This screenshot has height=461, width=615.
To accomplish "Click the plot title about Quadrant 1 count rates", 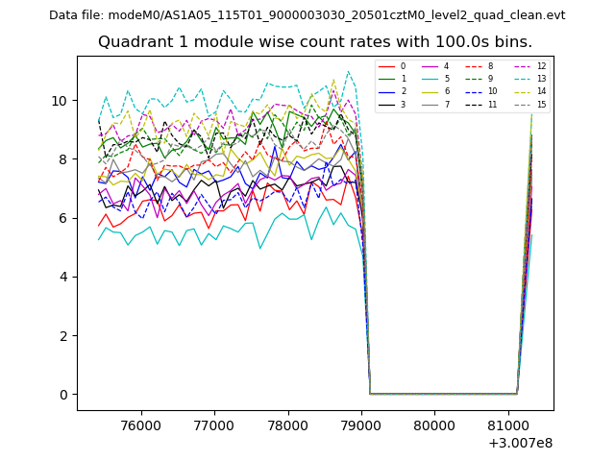I will pos(315,41).
